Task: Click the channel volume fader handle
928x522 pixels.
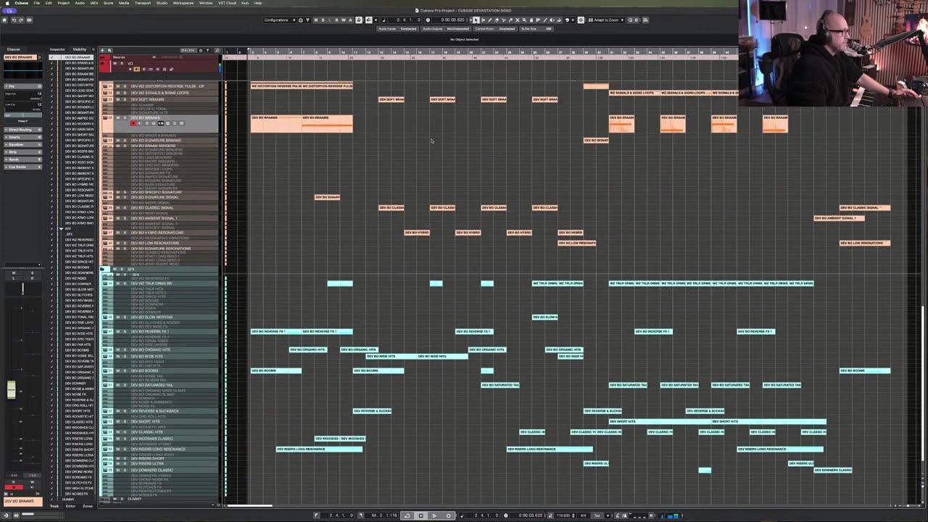Action: [12, 389]
